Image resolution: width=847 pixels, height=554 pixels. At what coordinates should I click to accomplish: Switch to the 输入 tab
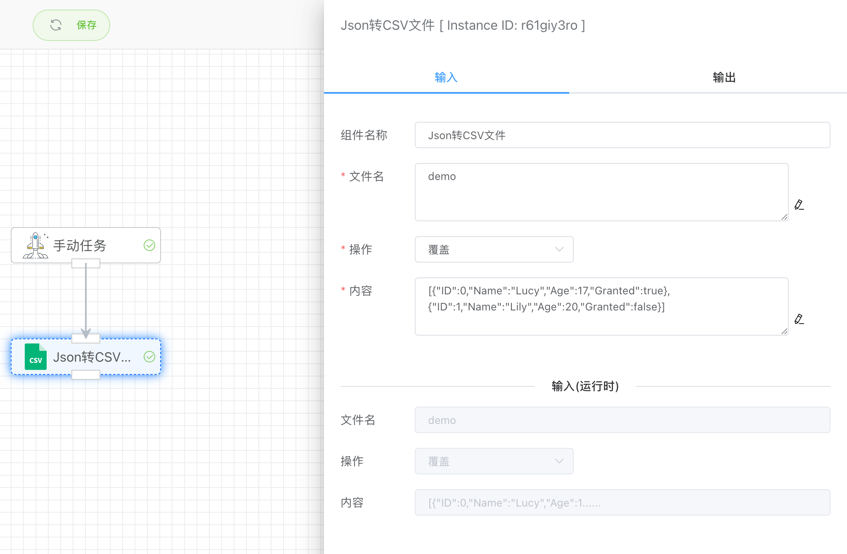tap(446, 78)
